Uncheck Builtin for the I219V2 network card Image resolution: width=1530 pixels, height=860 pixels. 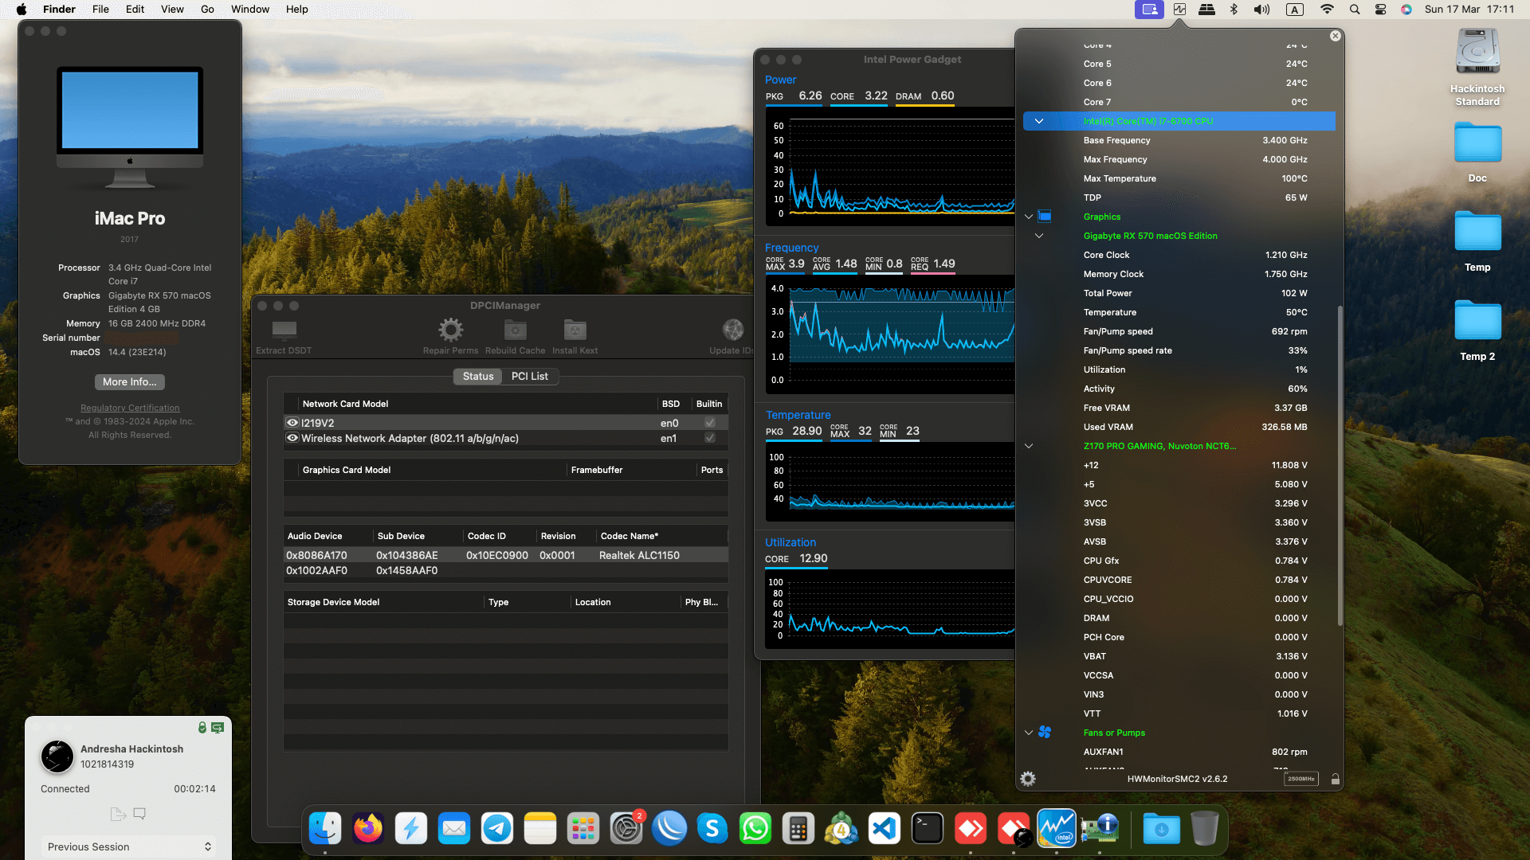point(709,423)
